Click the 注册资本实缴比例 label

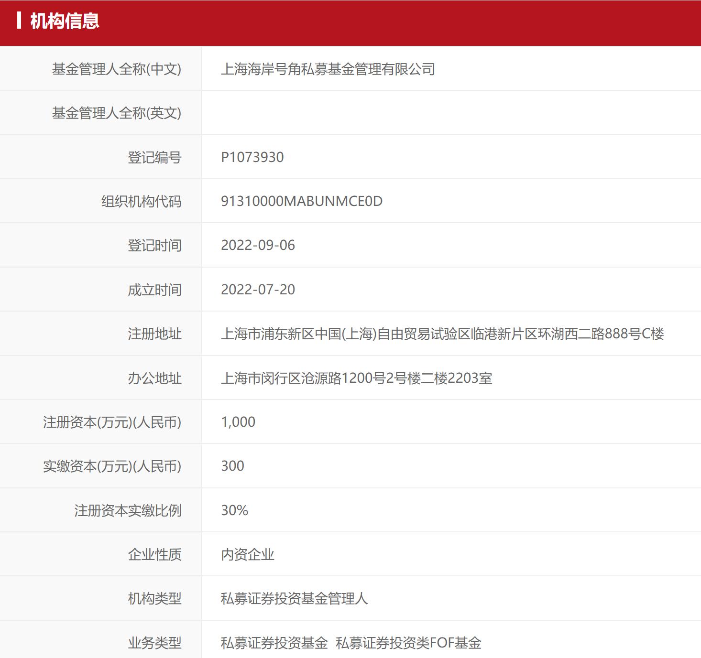point(128,510)
